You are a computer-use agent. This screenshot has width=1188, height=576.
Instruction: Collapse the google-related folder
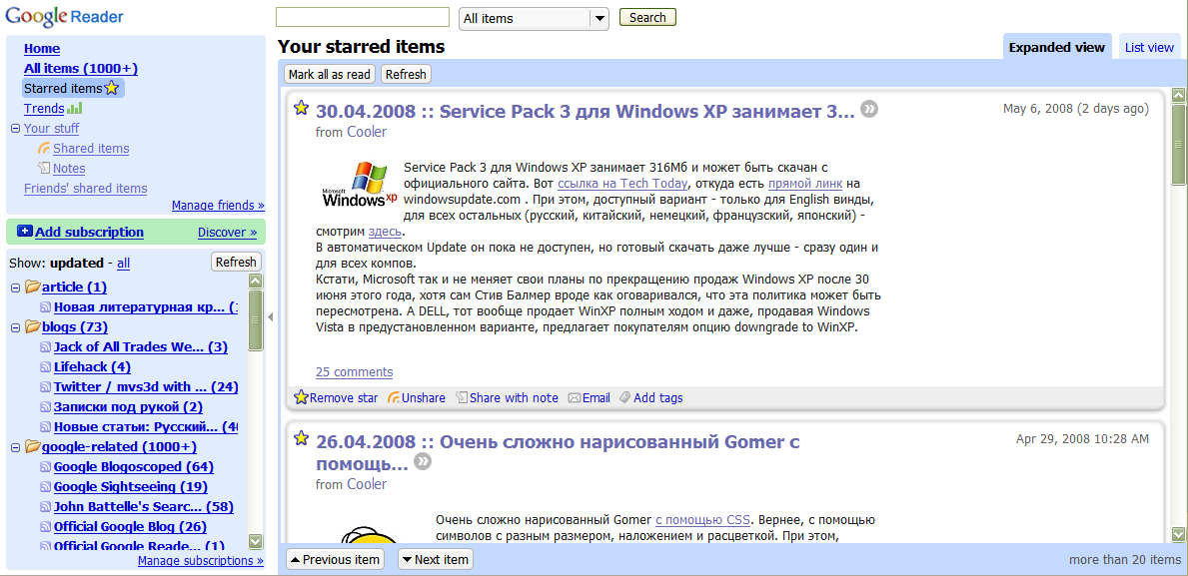(x=15, y=447)
